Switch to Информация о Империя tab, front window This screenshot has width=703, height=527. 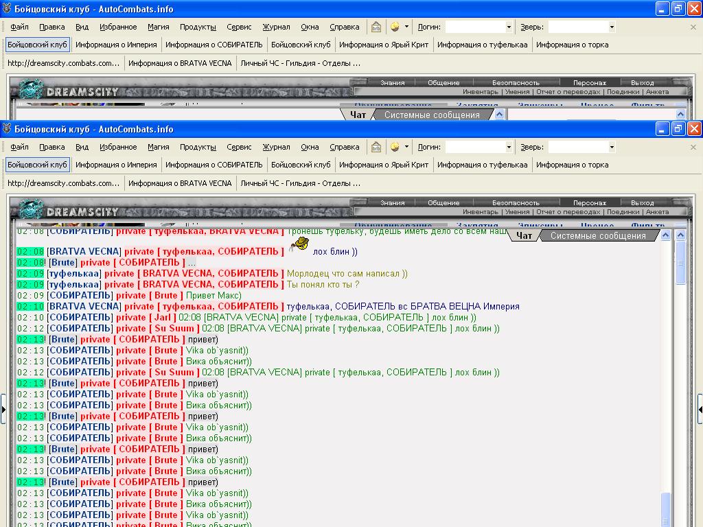tap(116, 165)
